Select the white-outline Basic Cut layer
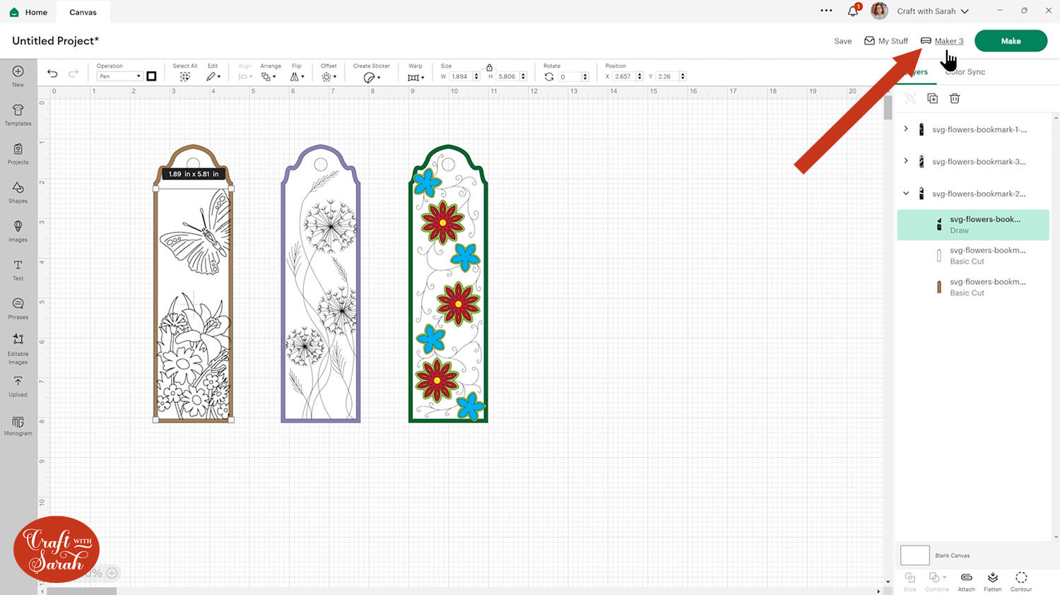This screenshot has width=1060, height=595. click(x=973, y=256)
